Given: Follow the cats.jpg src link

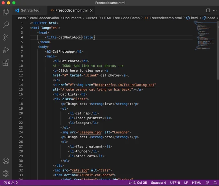Looking at the screenshot, I should coord(80,170).
